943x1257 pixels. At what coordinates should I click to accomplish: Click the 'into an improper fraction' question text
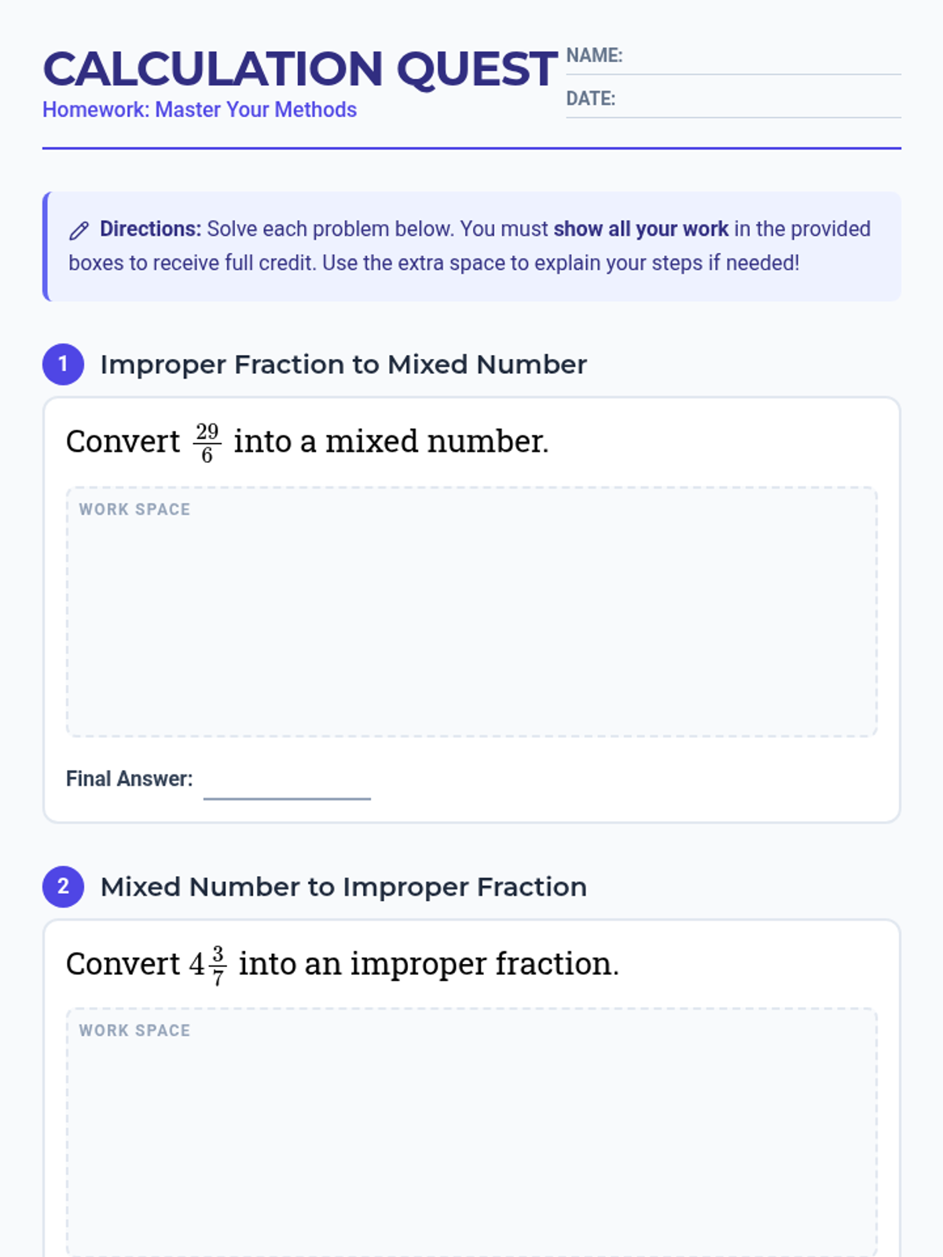pyautogui.click(x=428, y=964)
